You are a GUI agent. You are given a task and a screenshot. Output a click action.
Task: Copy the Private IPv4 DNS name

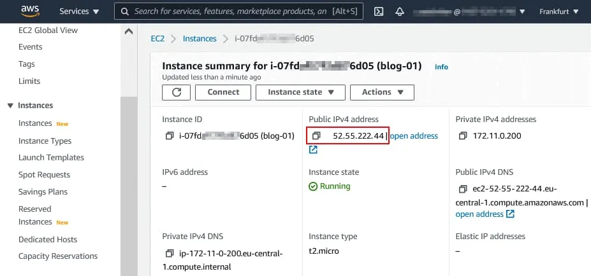coord(170,254)
